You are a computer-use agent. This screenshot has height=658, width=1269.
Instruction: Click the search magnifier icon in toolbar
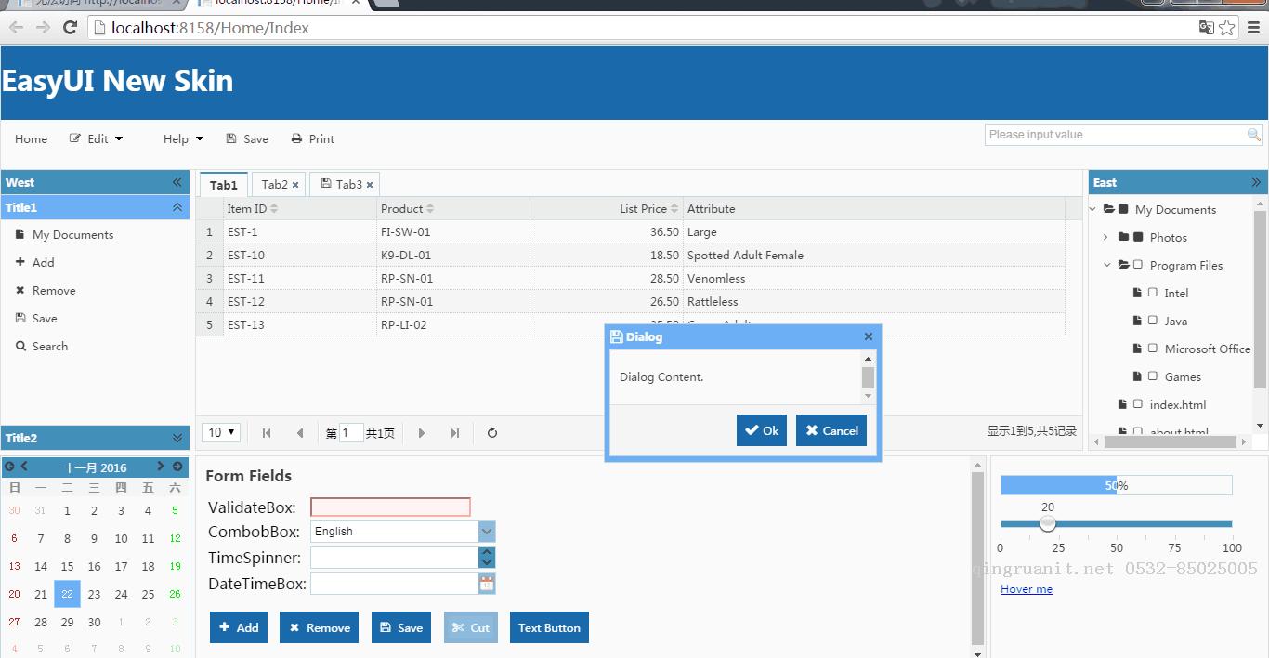pyautogui.click(x=1253, y=135)
